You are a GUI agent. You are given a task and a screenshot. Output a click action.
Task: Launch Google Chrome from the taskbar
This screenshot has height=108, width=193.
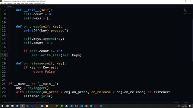point(86,106)
